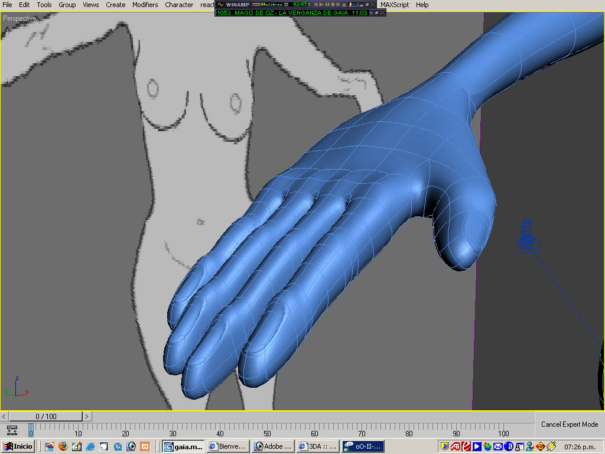Switch to 3DA taskbar window
The image size is (605, 454).
(317, 447)
